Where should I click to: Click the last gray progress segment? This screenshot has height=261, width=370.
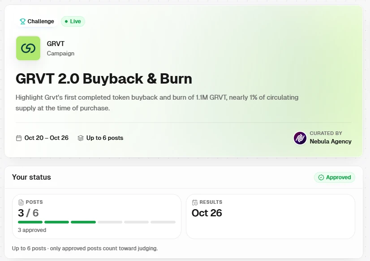(163, 222)
